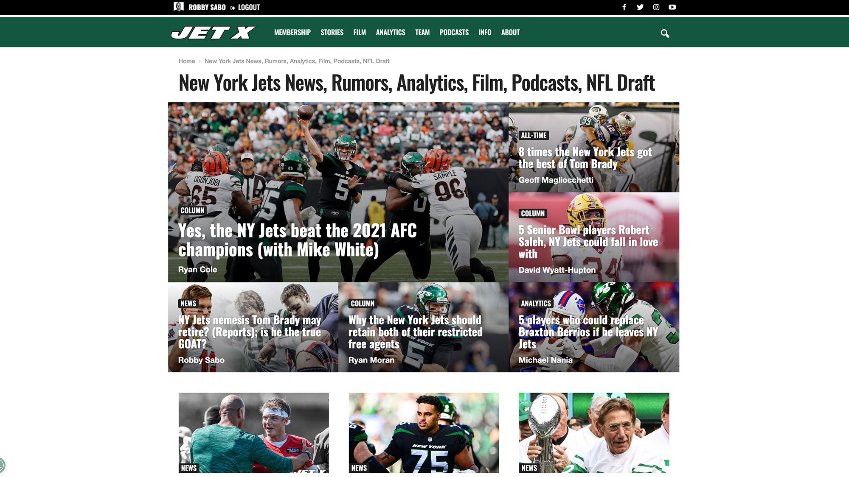This screenshot has width=849, height=477.
Task: Click author name Michael Nania
Action: coord(545,360)
